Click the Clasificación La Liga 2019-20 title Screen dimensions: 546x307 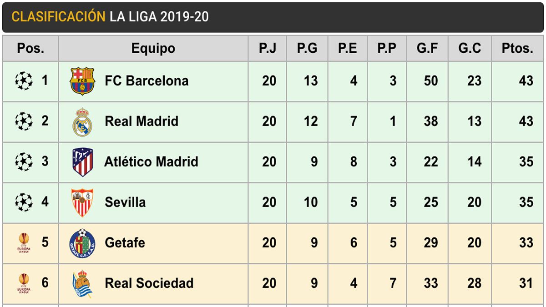(110, 17)
